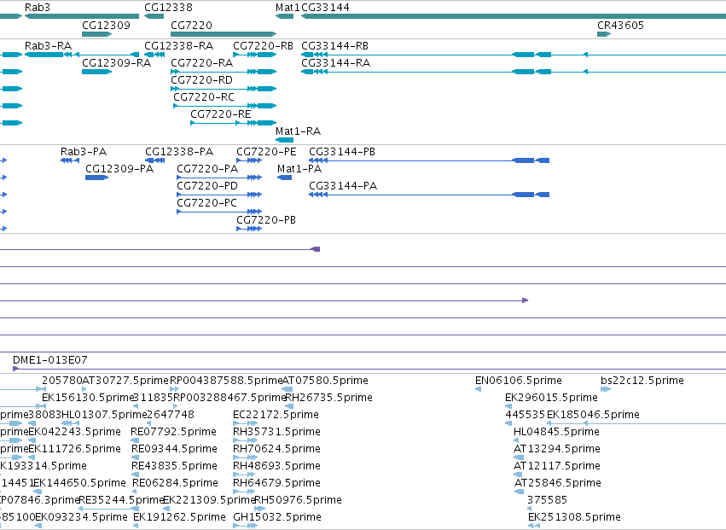Select the RH70624.5prime EST
Screen dimensions: 726x530
[x=246, y=457]
